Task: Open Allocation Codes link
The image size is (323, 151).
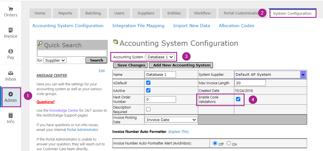Action: tap(237, 26)
